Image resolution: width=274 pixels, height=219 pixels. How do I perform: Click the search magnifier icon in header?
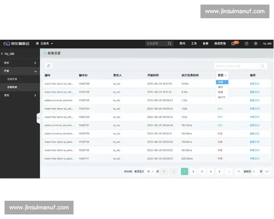coord(170,43)
